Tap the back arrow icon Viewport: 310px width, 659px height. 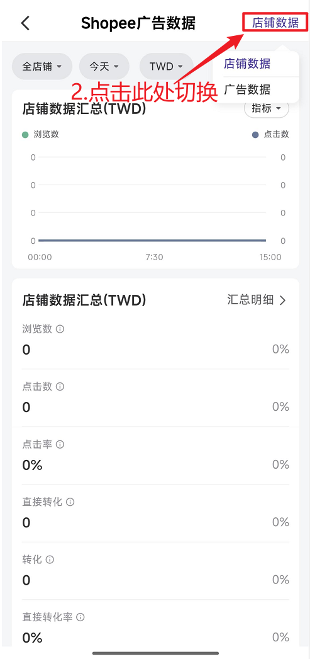(26, 23)
